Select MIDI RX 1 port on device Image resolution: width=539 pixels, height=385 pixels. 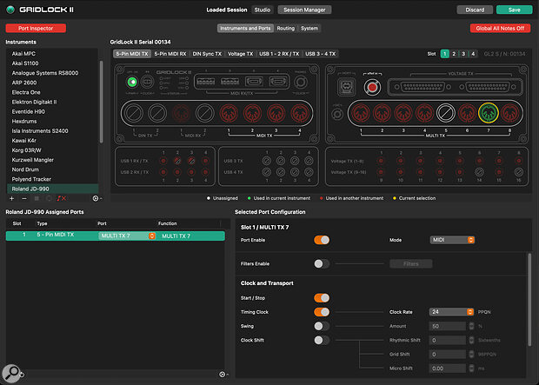tap(181, 113)
